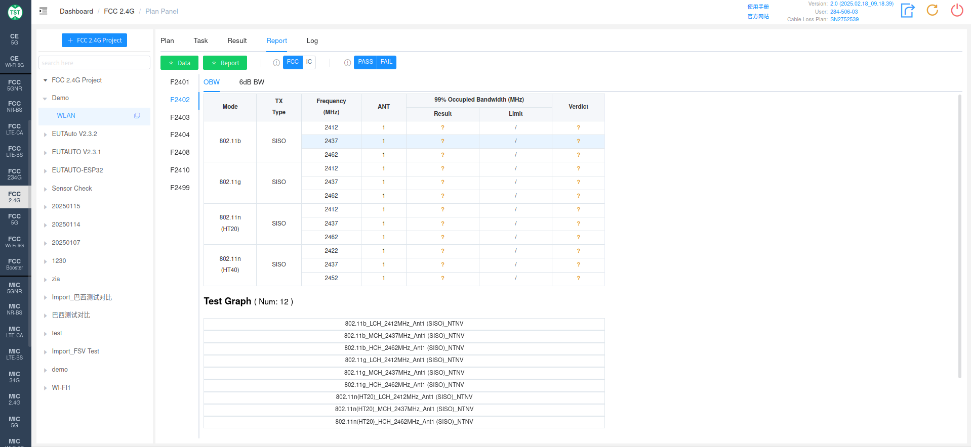Open FCC LTE-BS module in sidebar
Image resolution: width=971 pixels, height=447 pixels.
[15, 152]
